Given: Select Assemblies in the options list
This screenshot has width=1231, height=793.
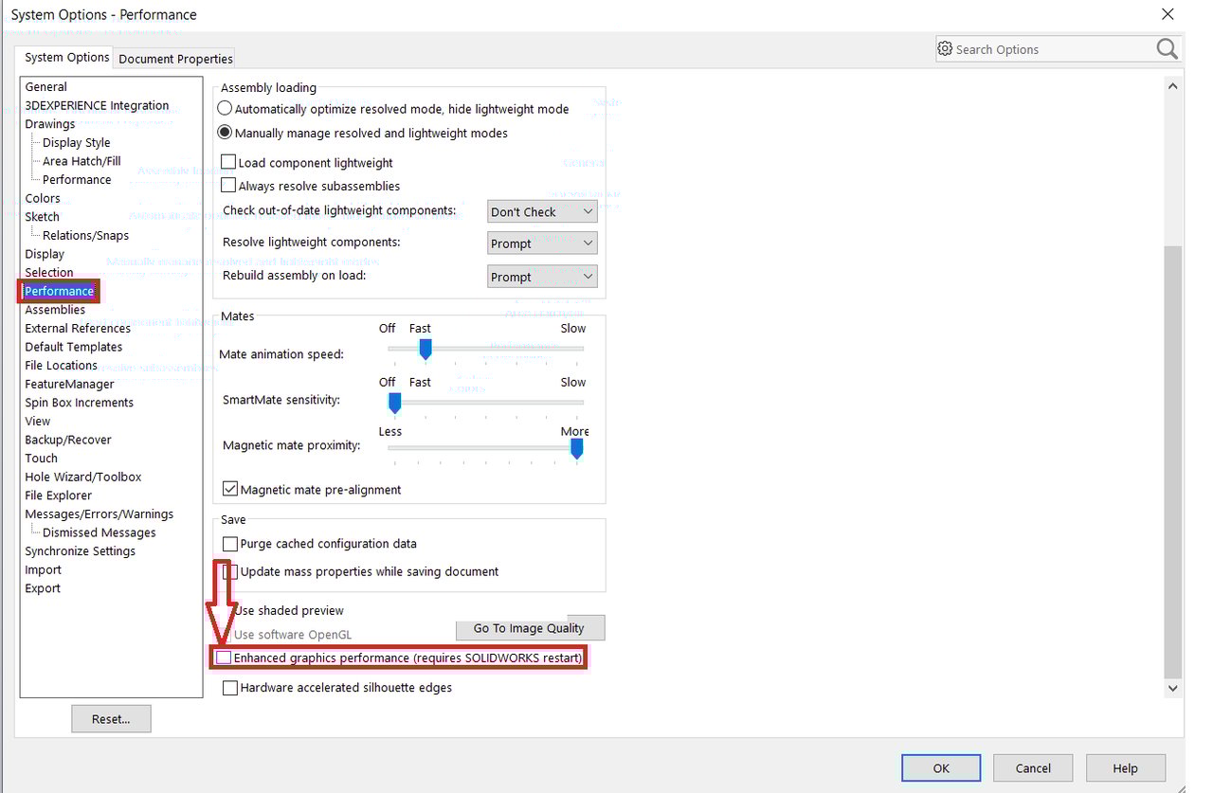Looking at the screenshot, I should (x=55, y=310).
